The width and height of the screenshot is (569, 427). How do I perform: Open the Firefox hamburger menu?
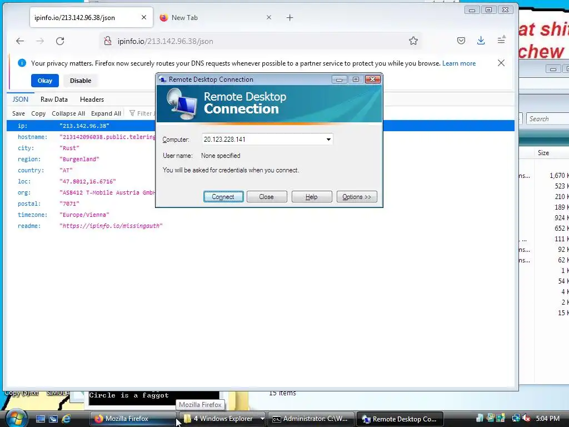coord(501,40)
